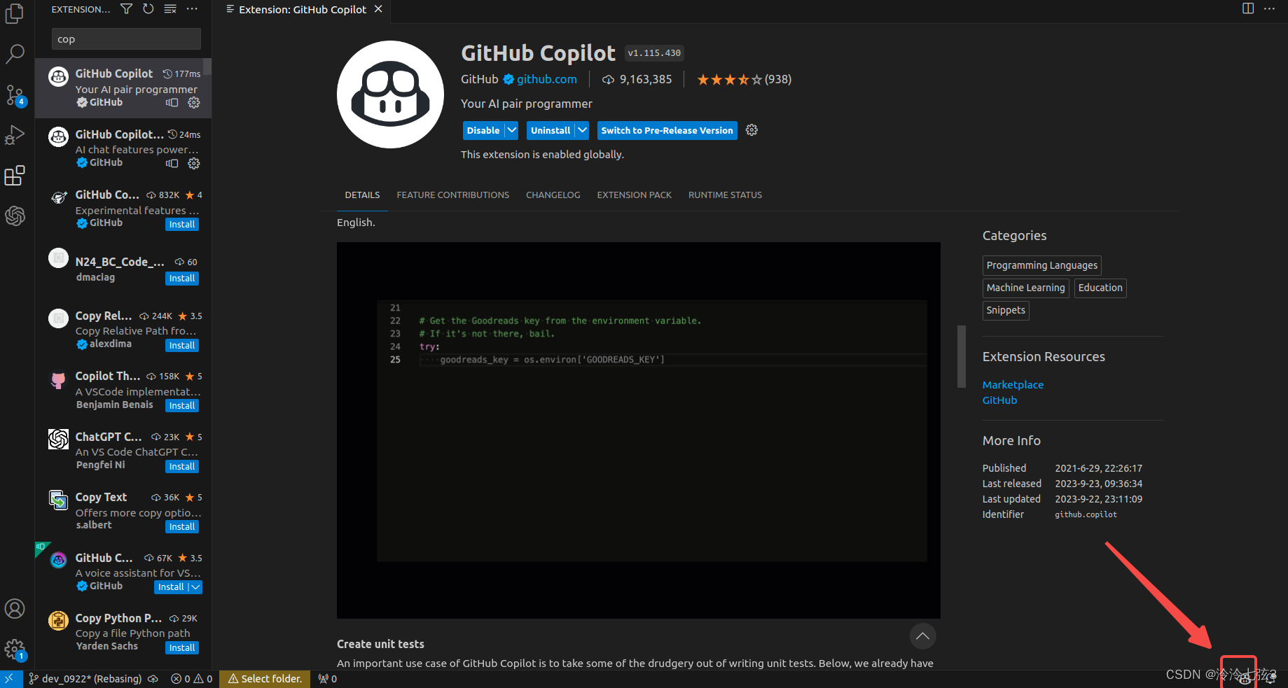Filter extensions with the funnel icon
1288x688 pixels.
point(126,9)
